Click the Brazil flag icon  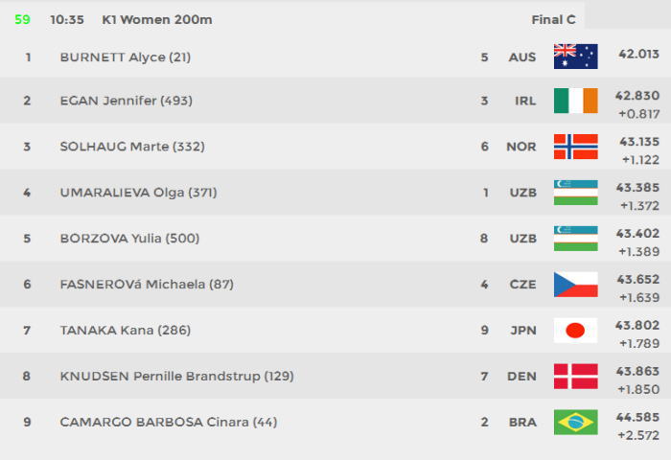point(575,422)
